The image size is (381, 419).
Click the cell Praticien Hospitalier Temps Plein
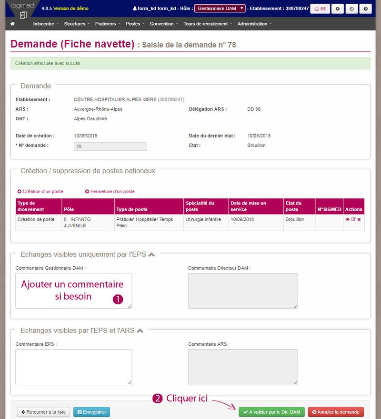(x=149, y=222)
